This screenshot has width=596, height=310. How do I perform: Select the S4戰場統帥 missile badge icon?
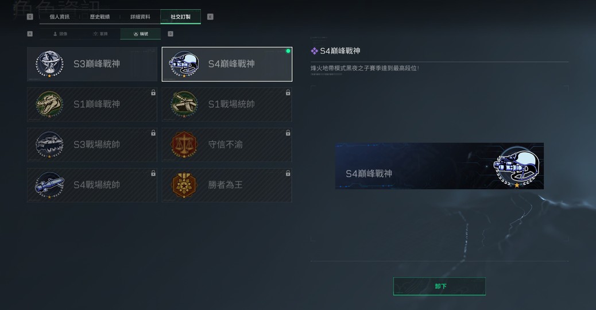(x=49, y=185)
